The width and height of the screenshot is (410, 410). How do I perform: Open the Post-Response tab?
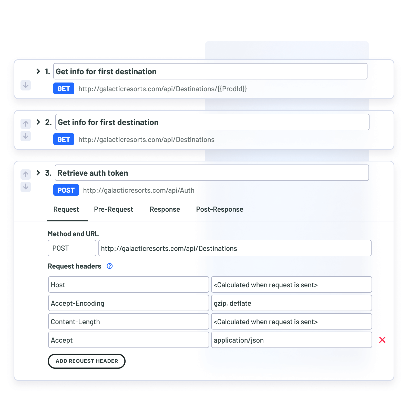click(x=219, y=209)
